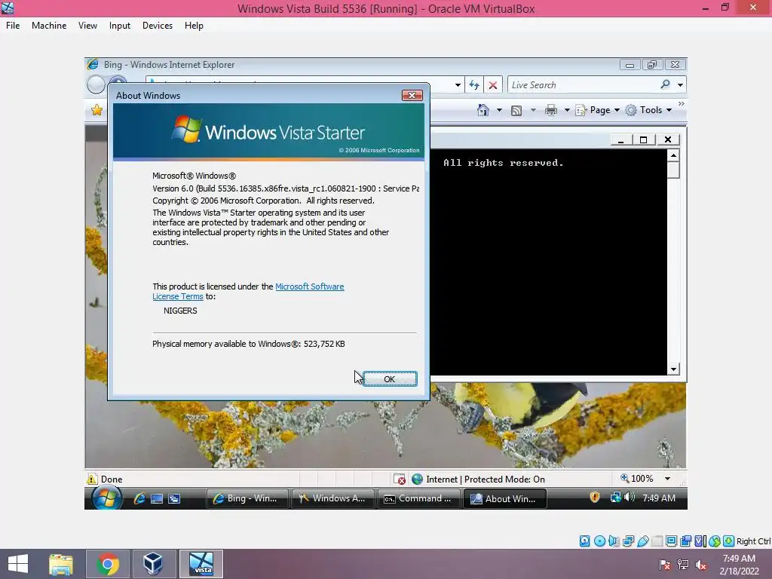This screenshot has width=772, height=579.
Task: Click the IE Home toolbar icon
Action: [483, 110]
